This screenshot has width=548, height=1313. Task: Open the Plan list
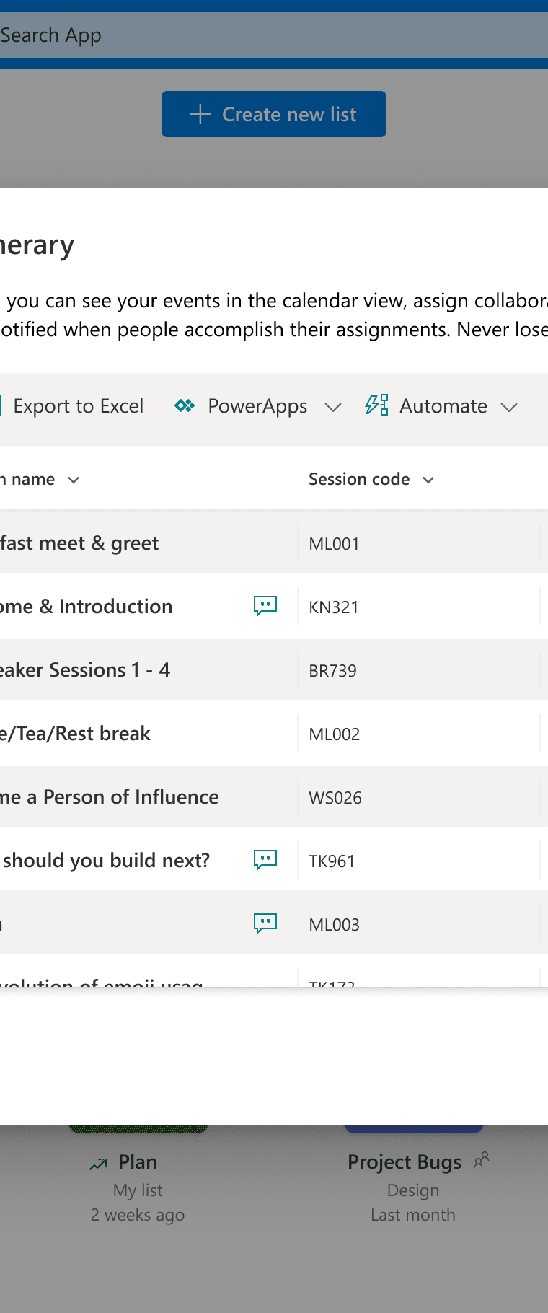[138, 1162]
